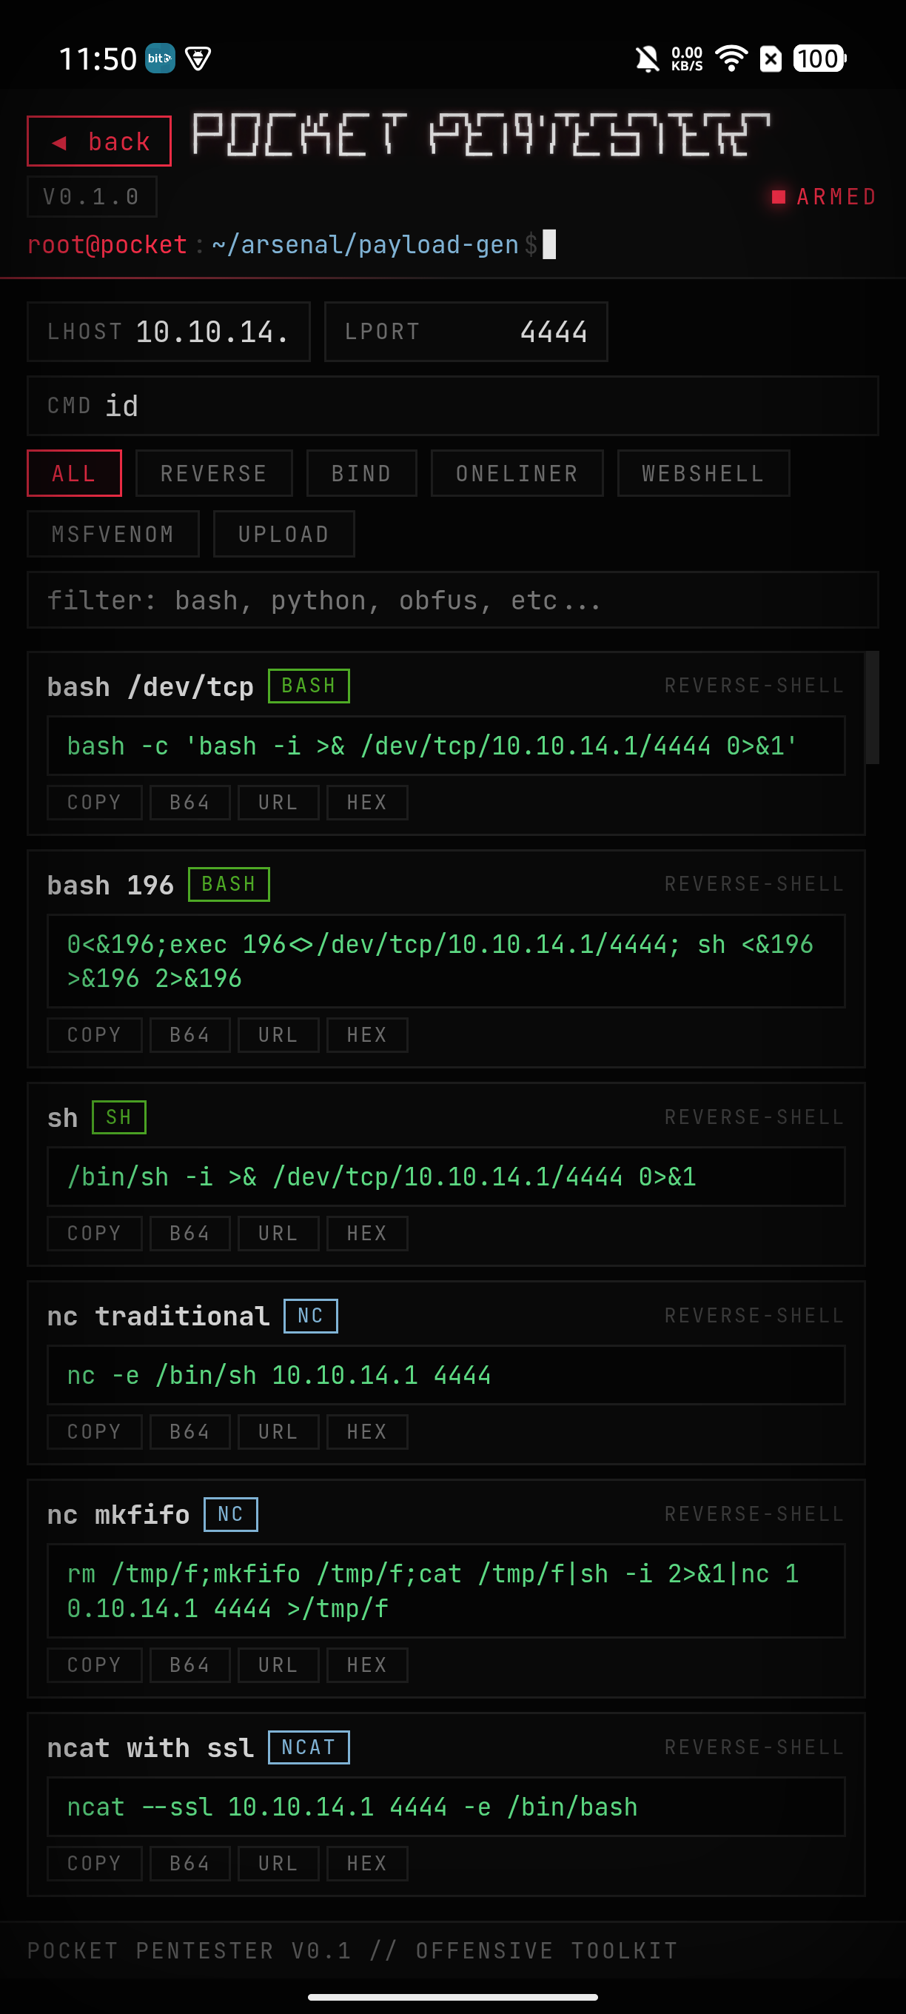Image resolution: width=906 pixels, height=2014 pixels.
Task: Tap the Android home gesture bar
Action: click(452, 1997)
